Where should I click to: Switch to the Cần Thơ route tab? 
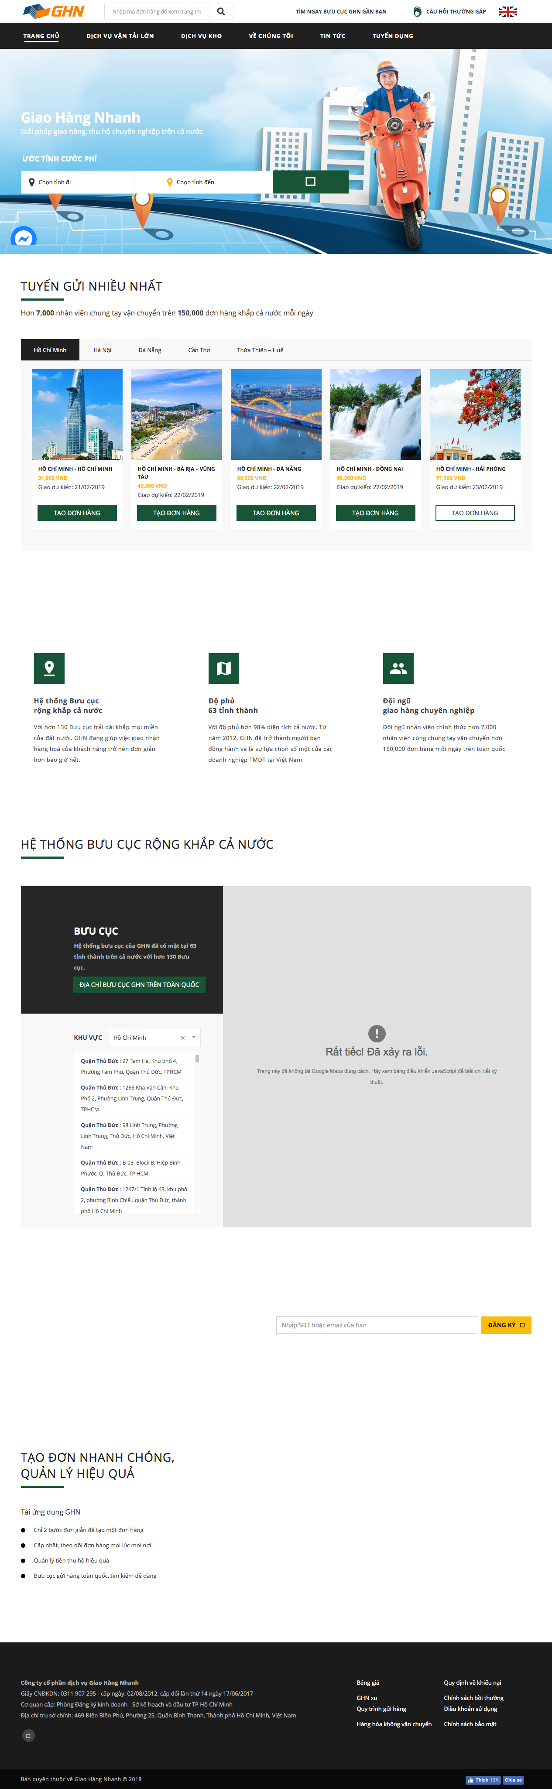click(199, 350)
